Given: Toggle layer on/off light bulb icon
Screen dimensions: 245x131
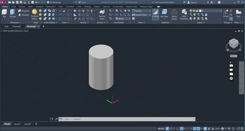Looking at the screenshot, I should 191,11.
